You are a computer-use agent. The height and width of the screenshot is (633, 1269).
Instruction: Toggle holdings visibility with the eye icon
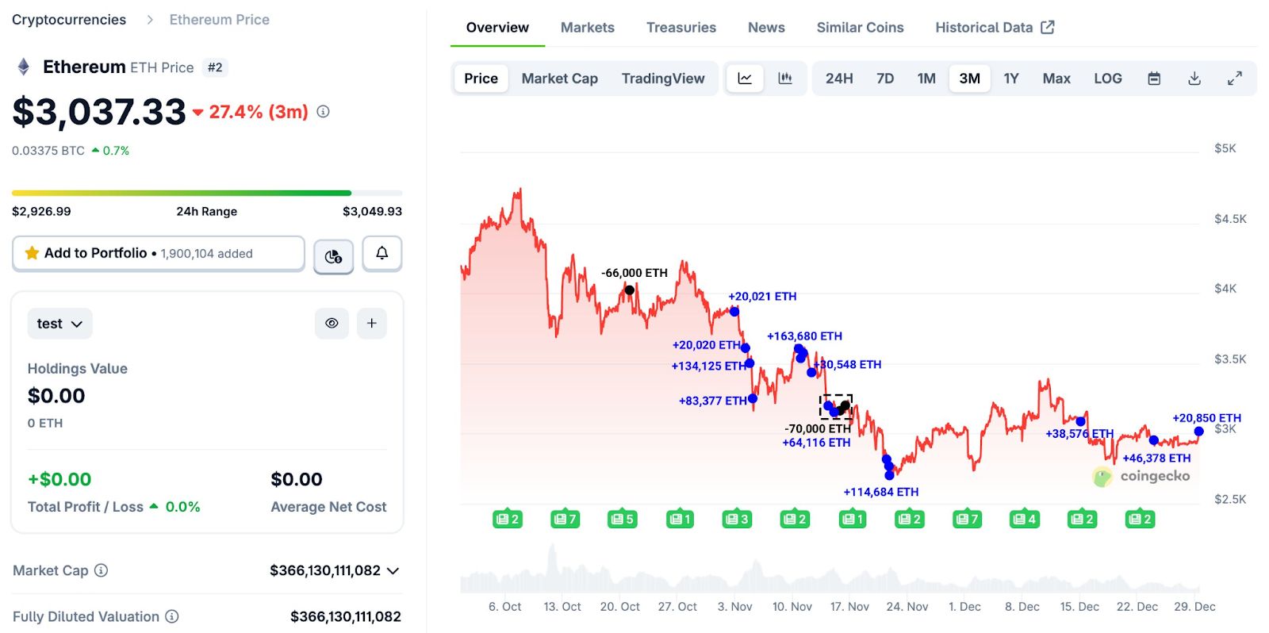[x=332, y=323]
